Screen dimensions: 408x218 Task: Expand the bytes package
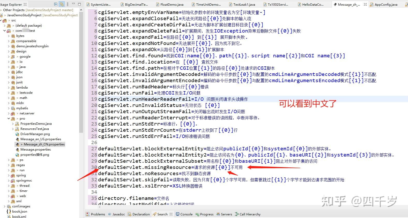pos(9,36)
